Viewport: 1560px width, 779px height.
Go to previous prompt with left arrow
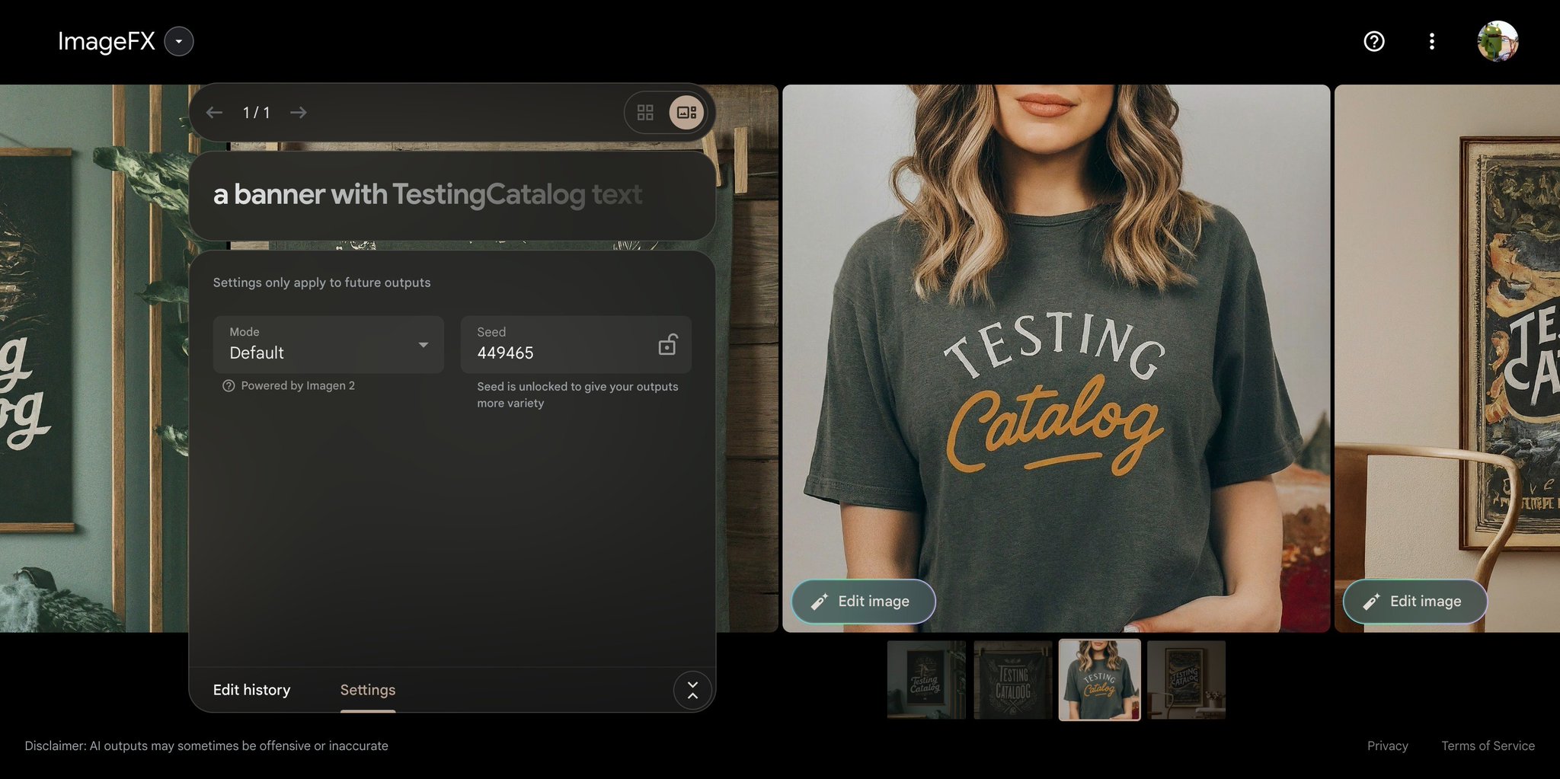pos(214,113)
